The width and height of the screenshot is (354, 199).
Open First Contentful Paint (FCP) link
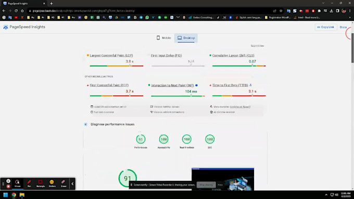109,85
